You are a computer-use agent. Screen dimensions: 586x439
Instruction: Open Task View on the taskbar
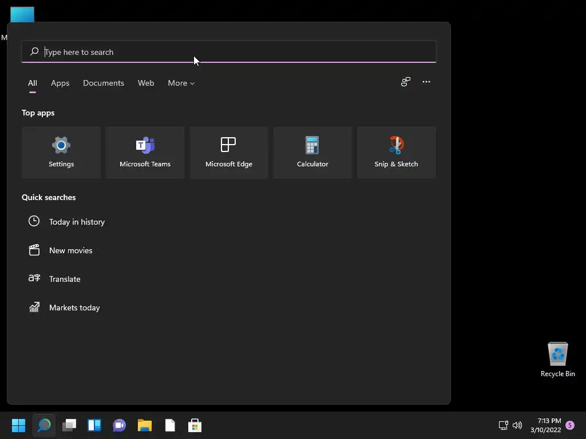(x=69, y=425)
